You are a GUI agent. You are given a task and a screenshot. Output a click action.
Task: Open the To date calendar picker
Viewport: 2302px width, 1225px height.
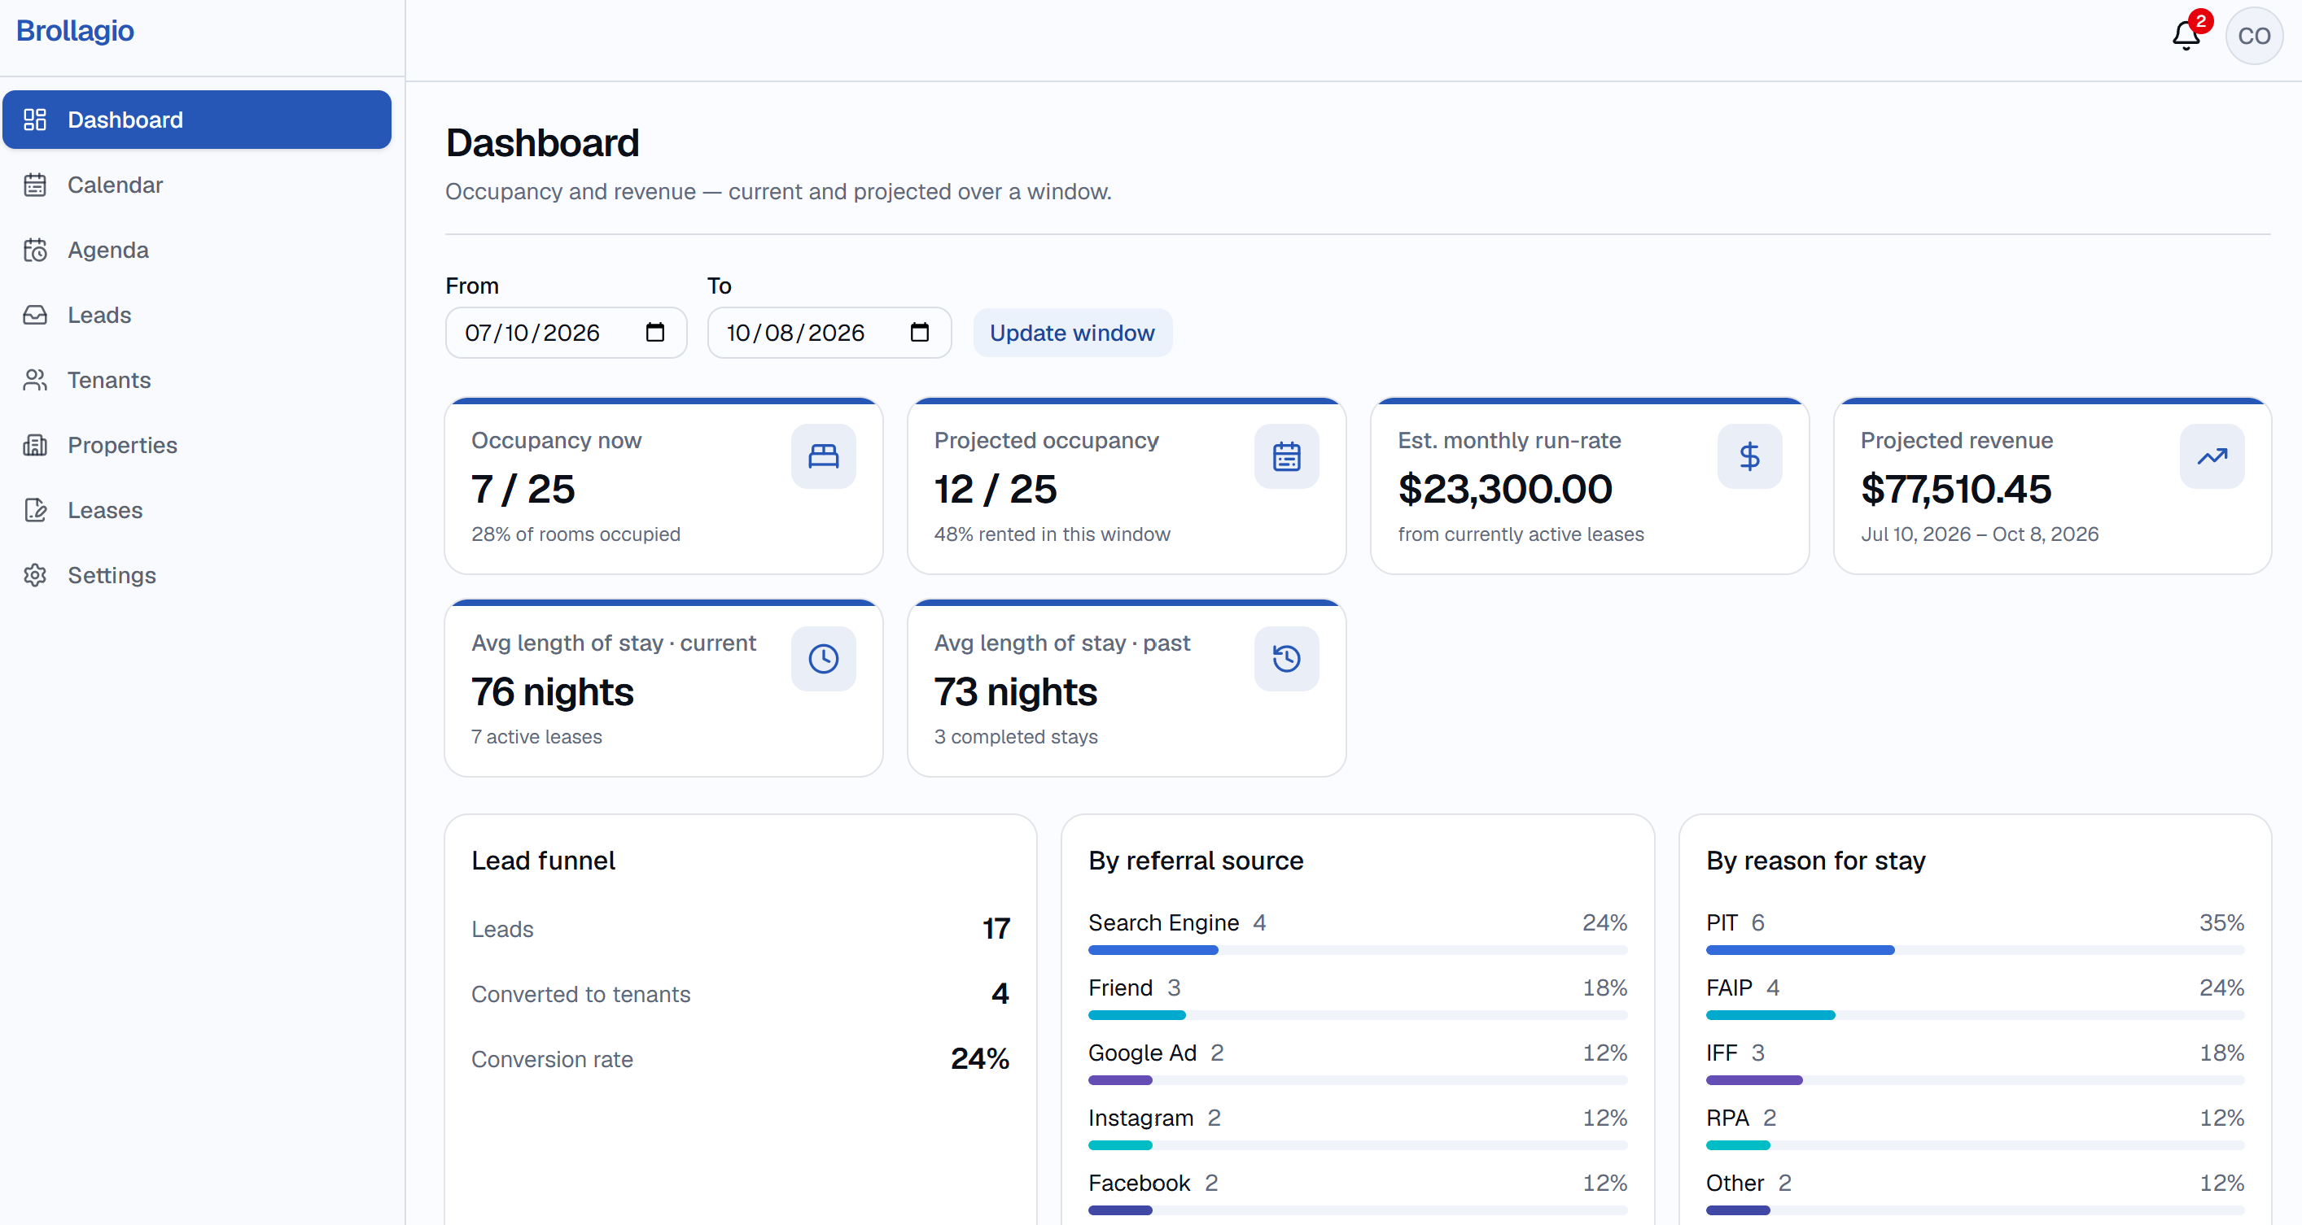[x=920, y=332]
